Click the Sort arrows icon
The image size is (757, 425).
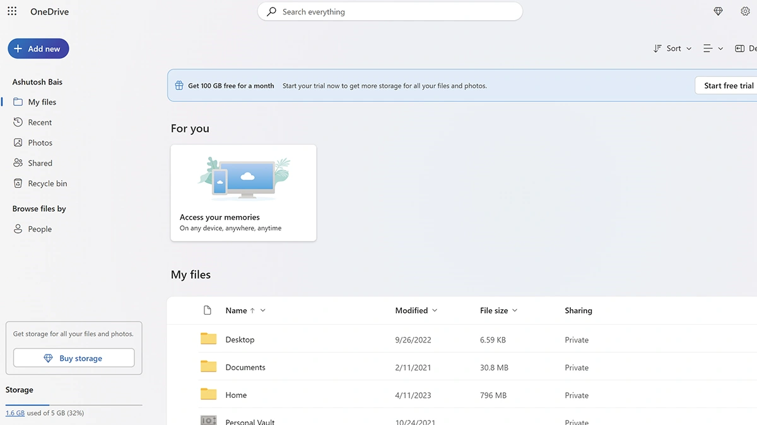tap(657, 48)
